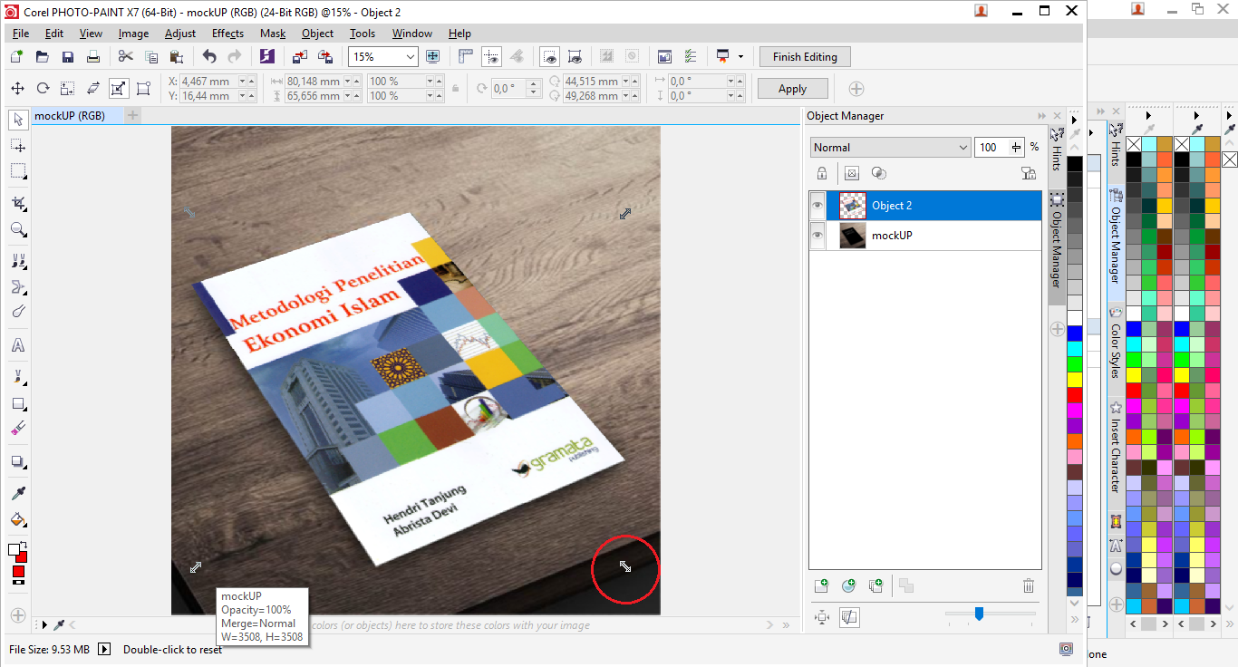Image resolution: width=1238 pixels, height=667 pixels.
Task: Click the Finish Editing button
Action: 804,56
